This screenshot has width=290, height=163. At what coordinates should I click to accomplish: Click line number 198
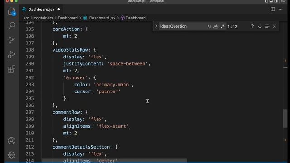(30, 50)
